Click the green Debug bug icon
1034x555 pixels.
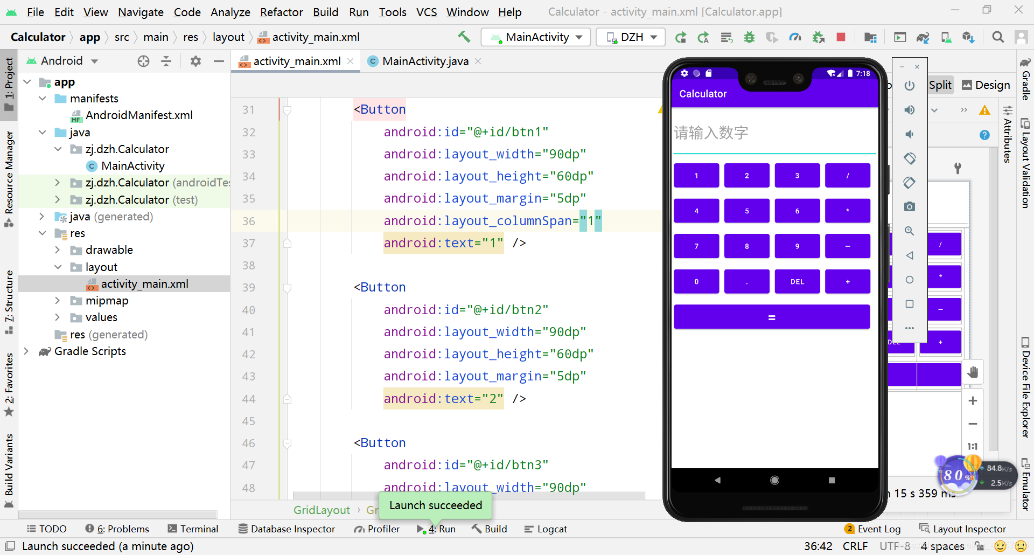[x=749, y=37]
